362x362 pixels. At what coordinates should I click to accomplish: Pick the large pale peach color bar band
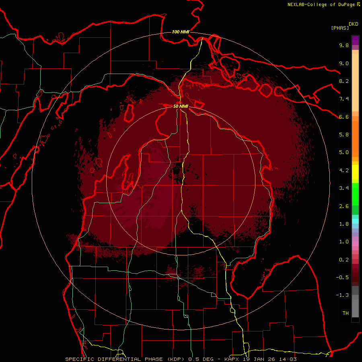coord(355,82)
